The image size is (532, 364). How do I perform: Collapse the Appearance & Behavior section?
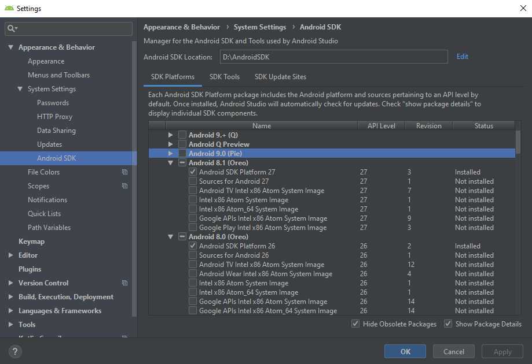11,47
